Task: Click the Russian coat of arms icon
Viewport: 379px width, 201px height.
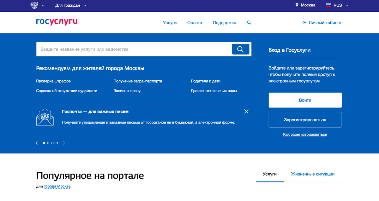Action: coord(34,5)
